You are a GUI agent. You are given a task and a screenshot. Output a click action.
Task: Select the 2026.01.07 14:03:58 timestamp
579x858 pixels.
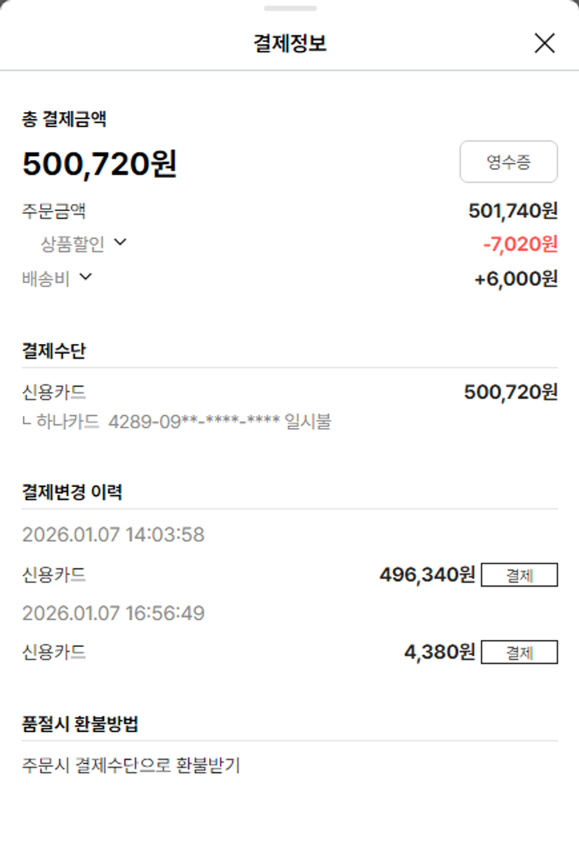pos(113,534)
